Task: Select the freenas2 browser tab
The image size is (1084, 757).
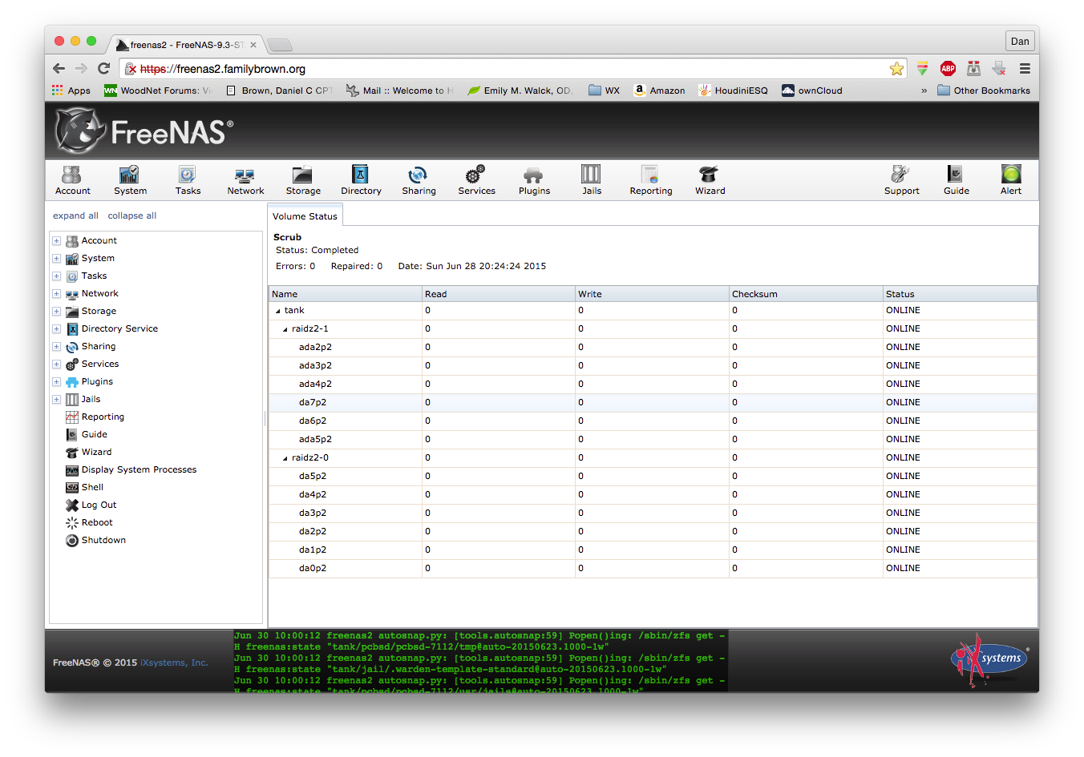Action: [188, 45]
